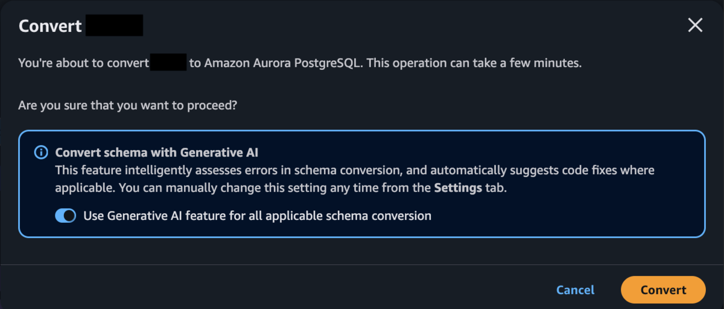Click the redacted schema name in the first sentence
The width and height of the screenshot is (724, 309).
pos(168,62)
